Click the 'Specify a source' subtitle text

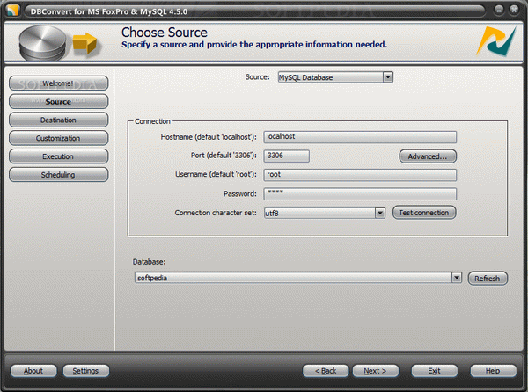click(254, 44)
